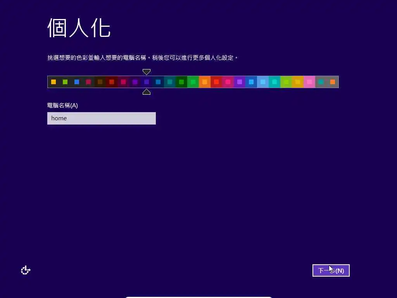Viewport: 397px width, 298px height.
Task: Focus the computer name field containing "home"
Action: coord(102,118)
